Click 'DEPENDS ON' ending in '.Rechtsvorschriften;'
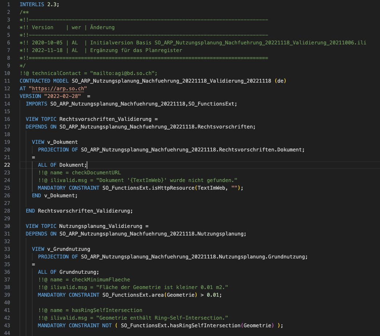This screenshot has width=380, height=336. 140,127
